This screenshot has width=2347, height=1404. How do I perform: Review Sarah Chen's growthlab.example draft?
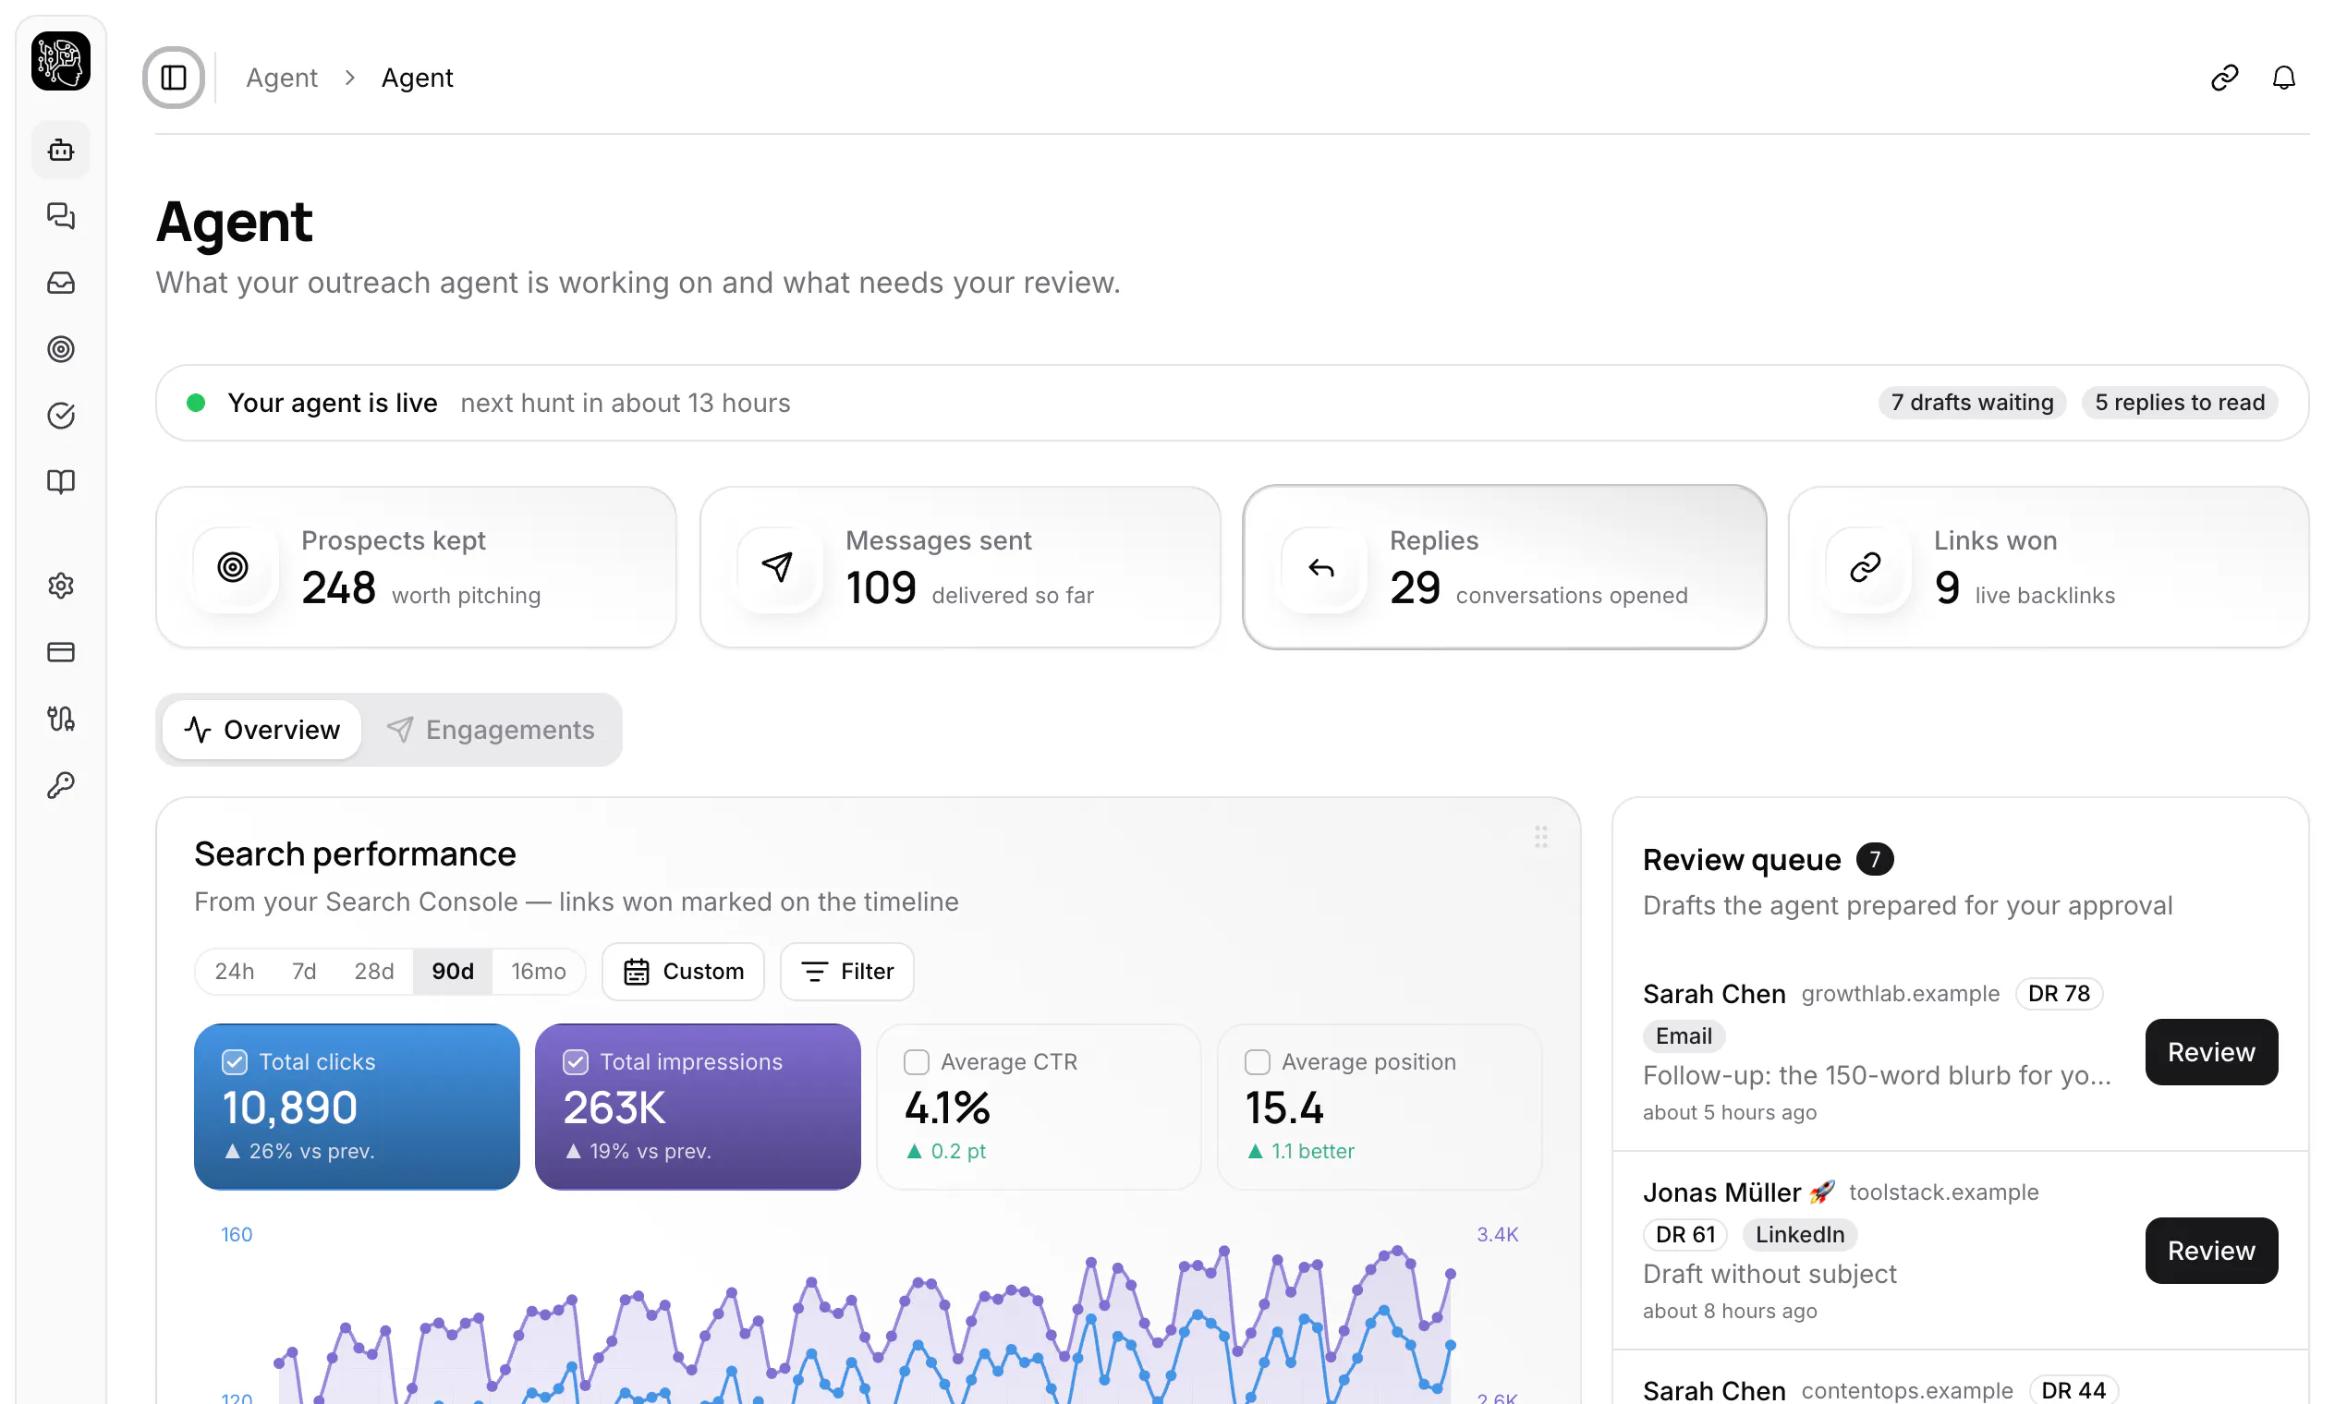click(x=2211, y=1052)
